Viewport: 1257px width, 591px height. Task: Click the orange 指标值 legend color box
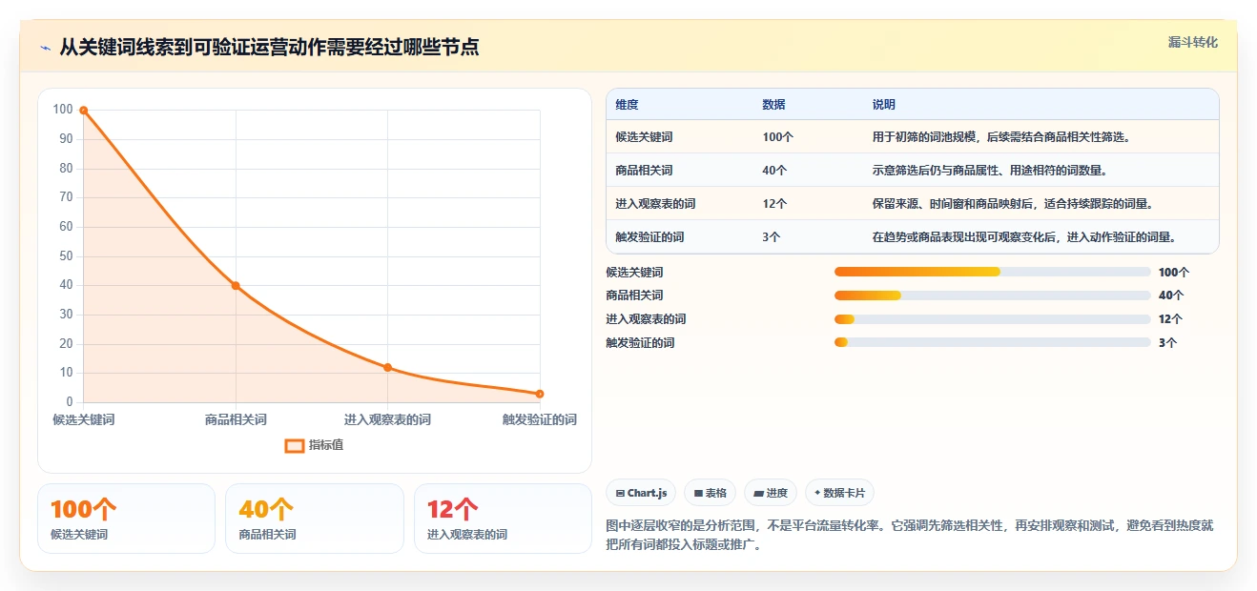pyautogui.click(x=295, y=445)
